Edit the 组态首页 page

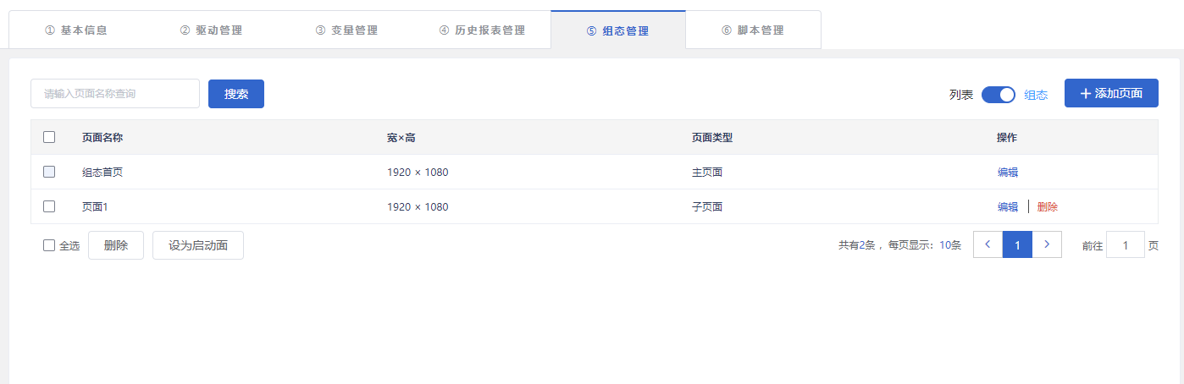[1008, 173]
